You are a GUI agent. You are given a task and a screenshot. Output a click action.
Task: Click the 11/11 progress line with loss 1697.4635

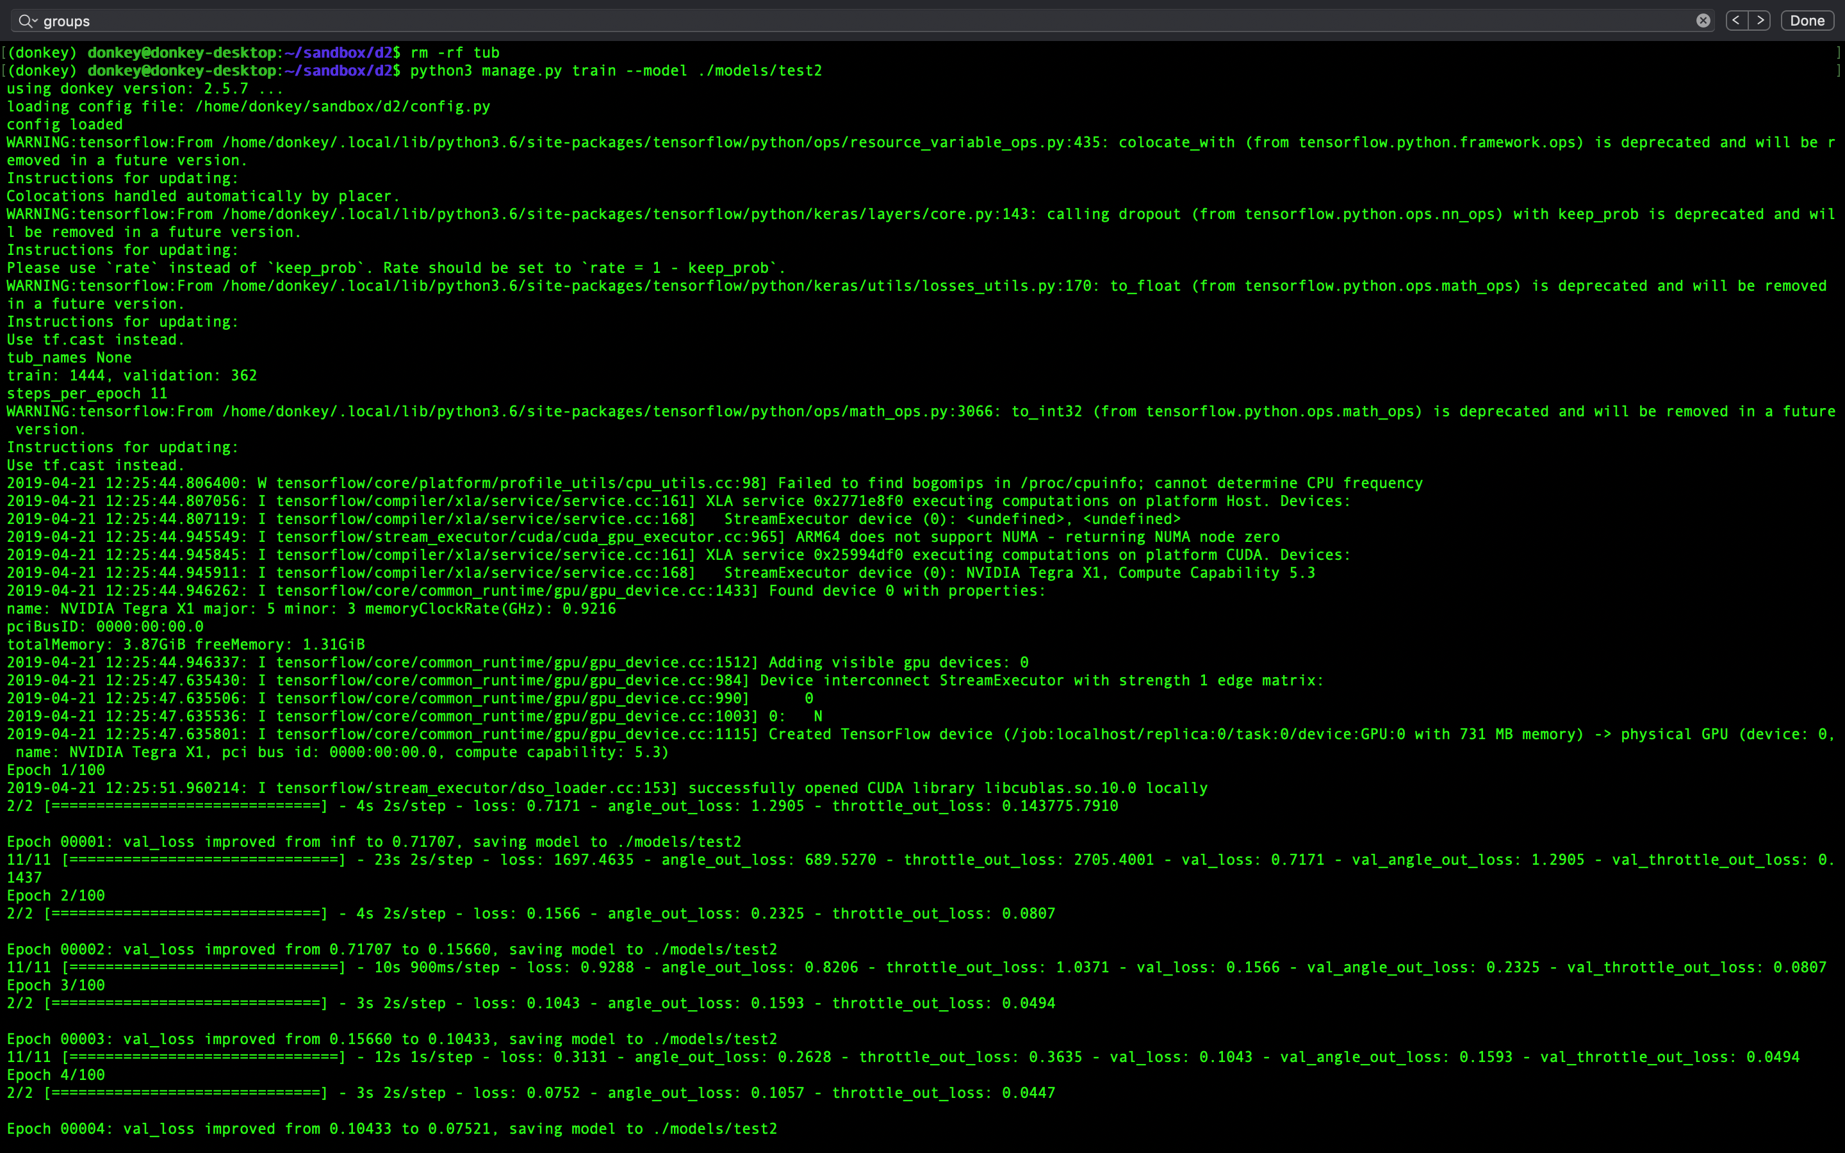tap(921, 869)
